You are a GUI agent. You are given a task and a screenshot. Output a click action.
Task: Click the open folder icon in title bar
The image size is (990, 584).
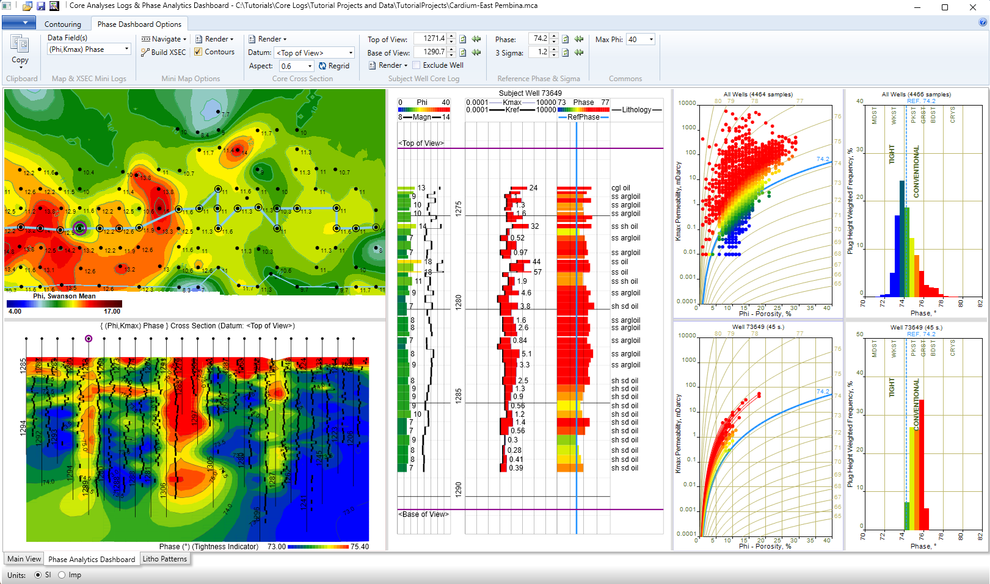(x=27, y=6)
